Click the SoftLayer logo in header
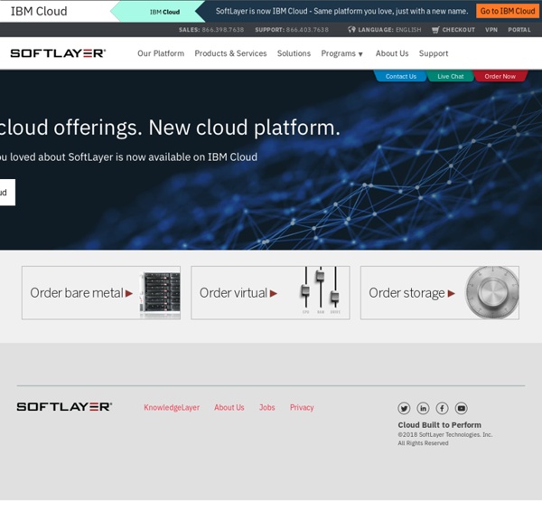 (x=58, y=53)
